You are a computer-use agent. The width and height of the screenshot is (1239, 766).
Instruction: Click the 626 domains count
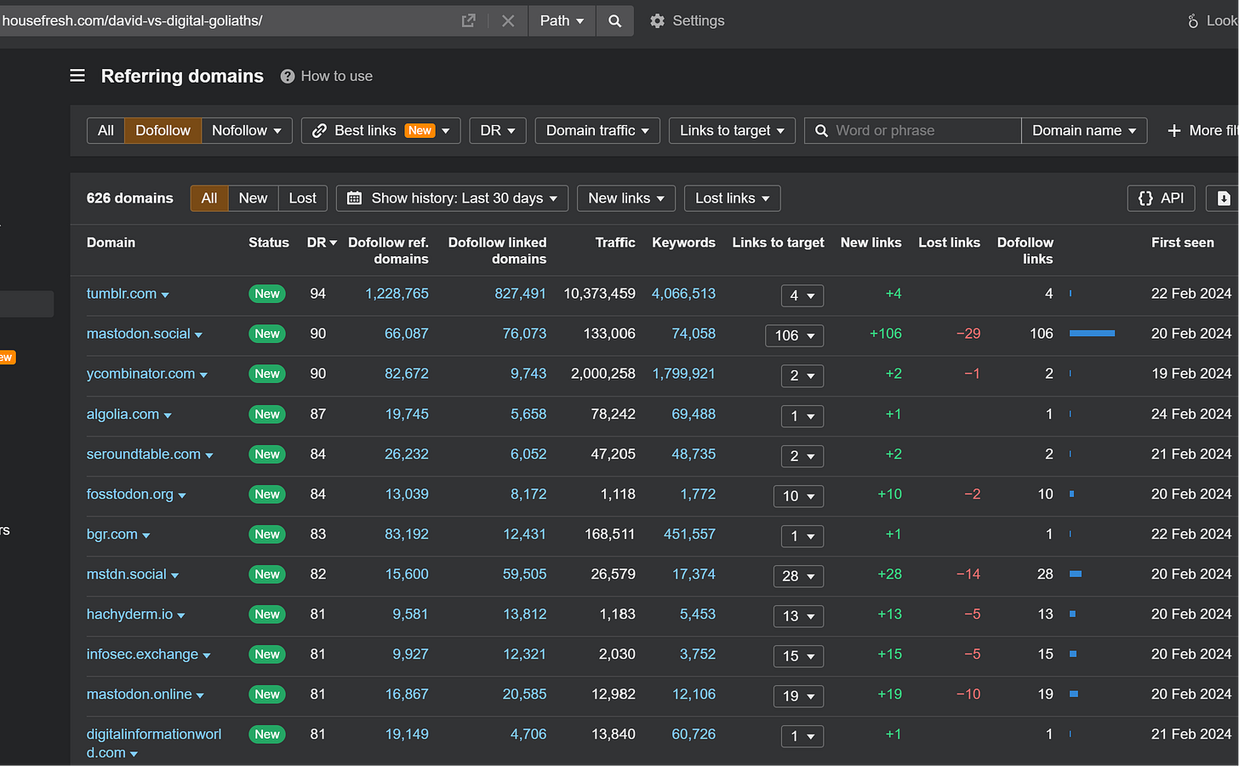coord(129,198)
